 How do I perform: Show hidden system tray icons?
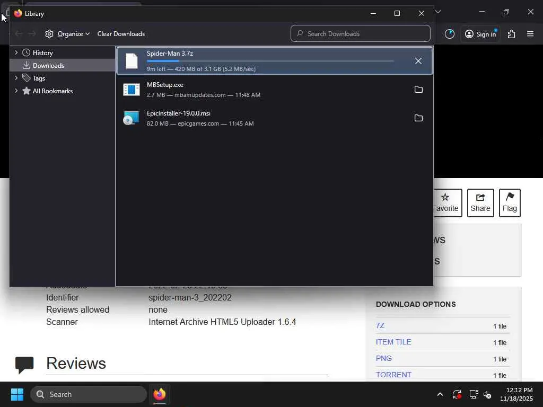pos(440,394)
